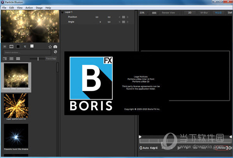The image size is (233, 158).
Task: Click the Boris FX logo in splash
Action: tap(91, 84)
